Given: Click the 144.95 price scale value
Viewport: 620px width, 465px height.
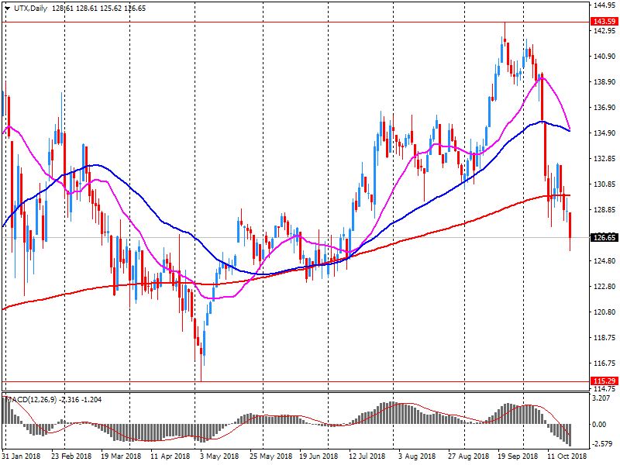Looking at the screenshot, I should (604, 5).
